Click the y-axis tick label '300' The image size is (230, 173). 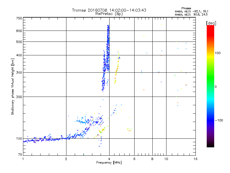[x=19, y=73]
